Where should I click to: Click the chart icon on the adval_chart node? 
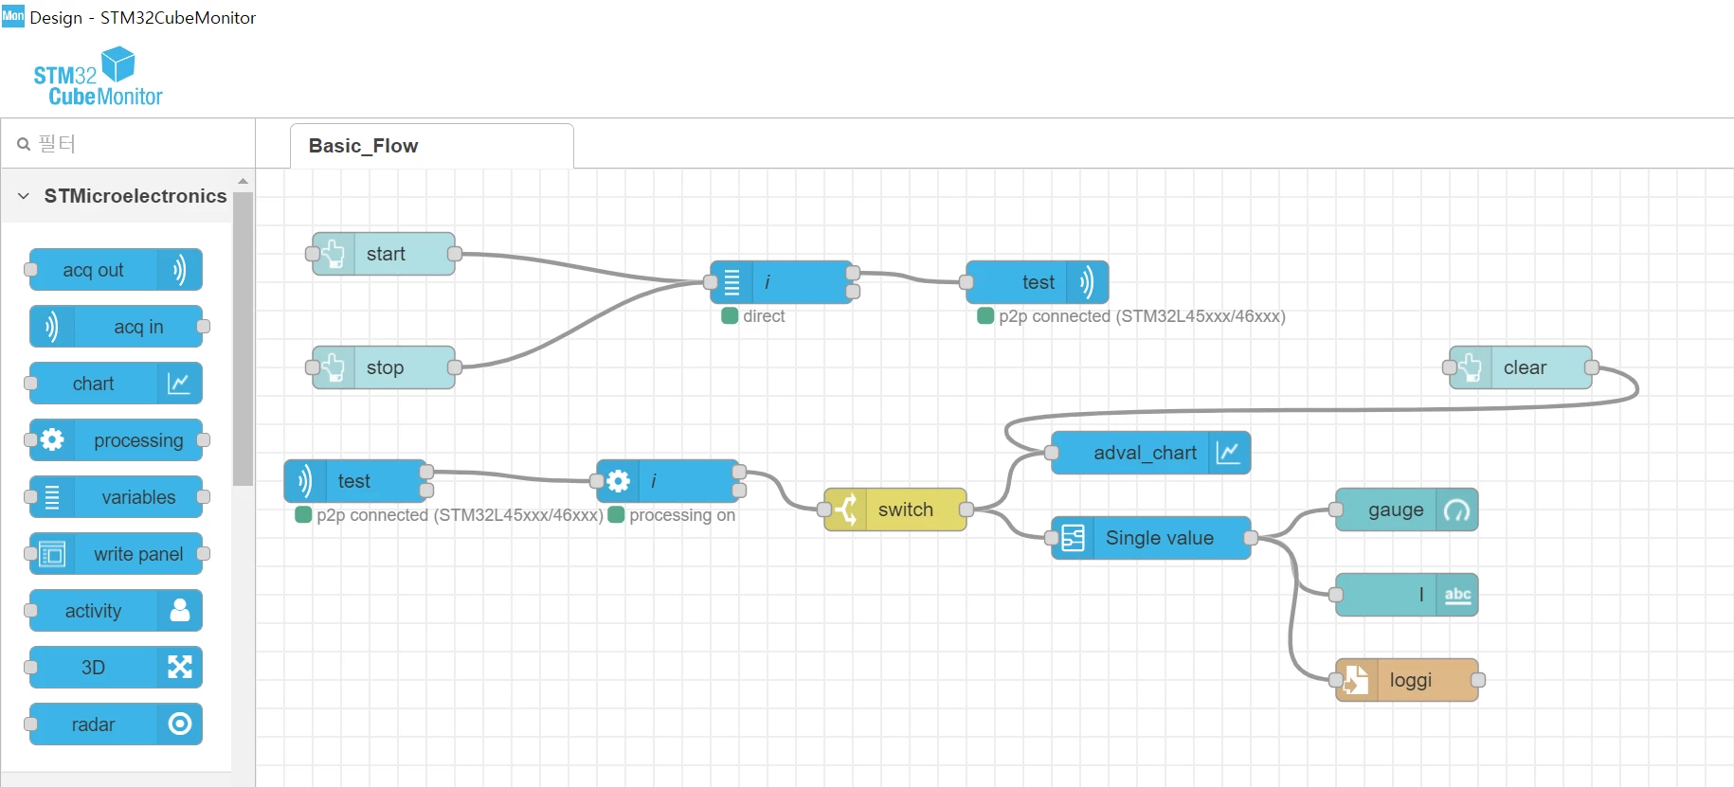(x=1228, y=453)
